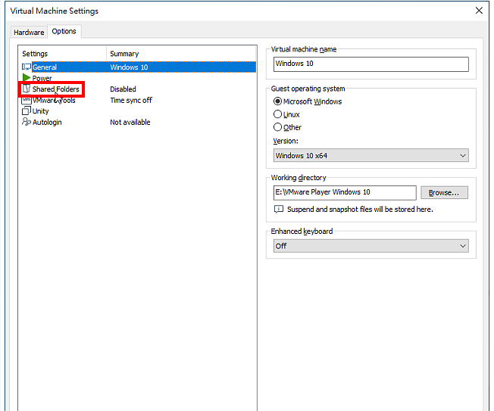The width and height of the screenshot is (494, 411).
Task: Open the Enhanced keyboard dropdown
Action: pyautogui.click(x=370, y=246)
